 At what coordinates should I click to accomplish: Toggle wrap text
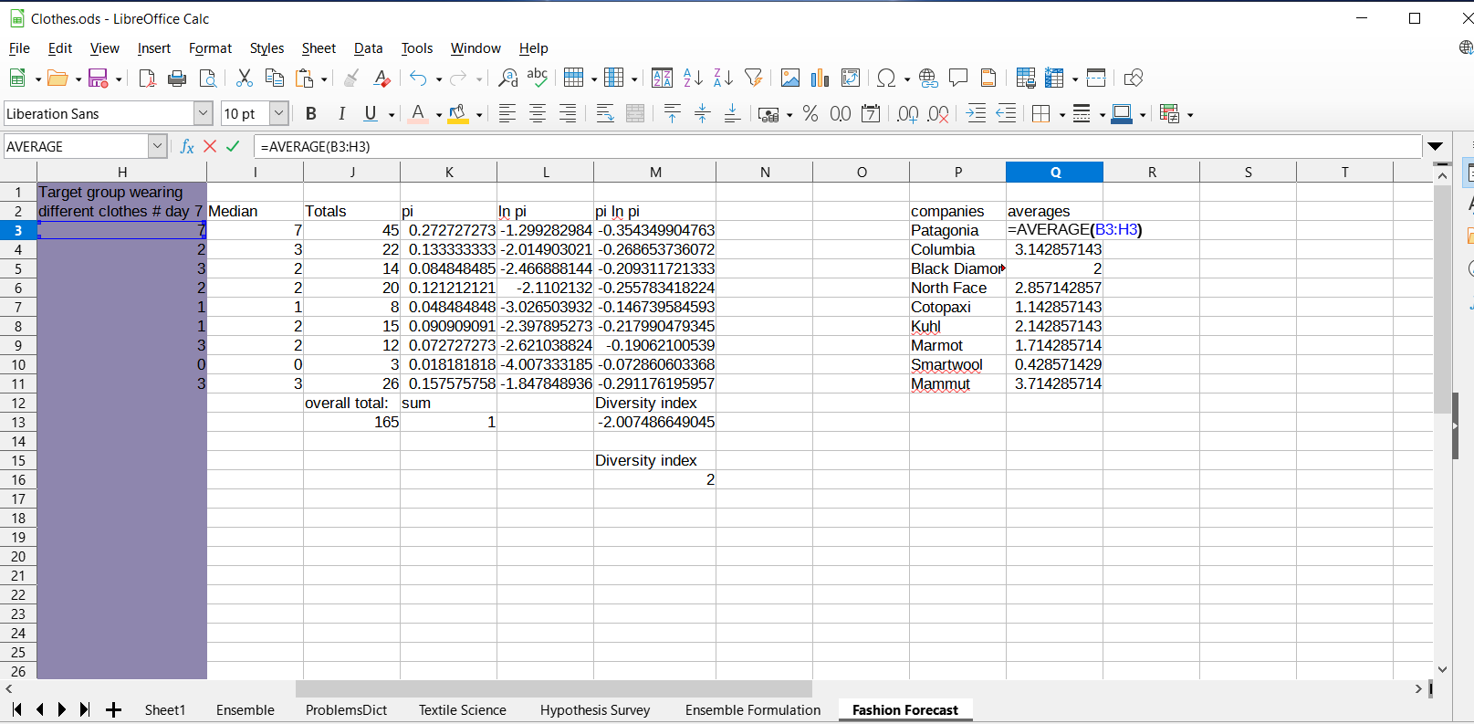[x=605, y=113]
